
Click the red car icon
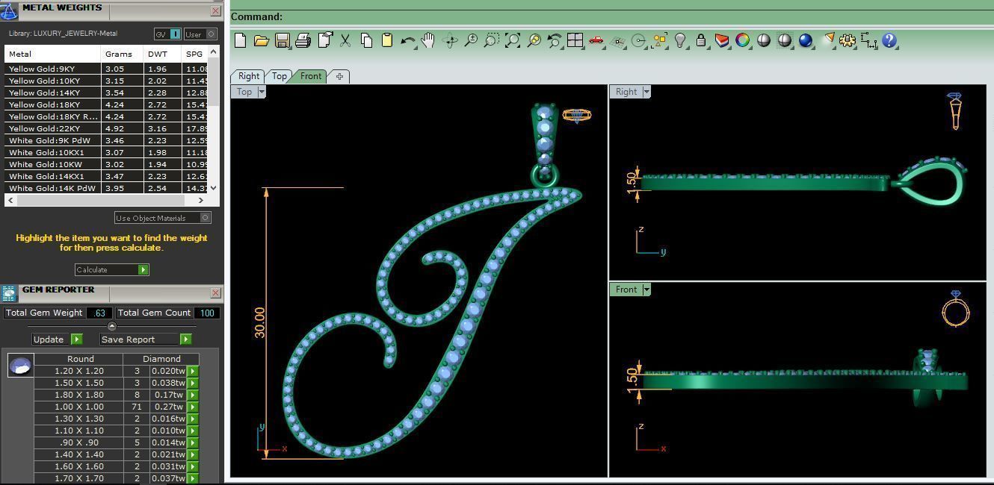click(x=596, y=40)
